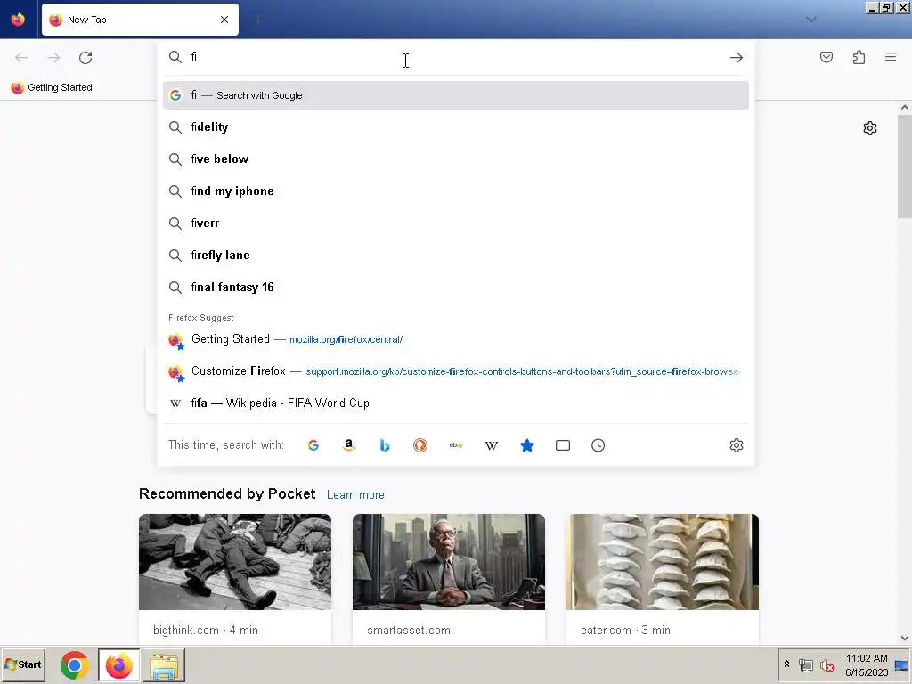Search this time with Bing icon

coord(385,445)
